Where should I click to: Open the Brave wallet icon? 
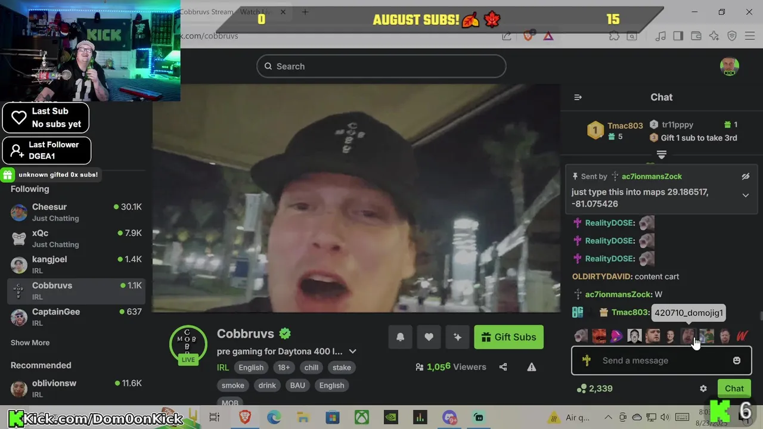pos(696,36)
